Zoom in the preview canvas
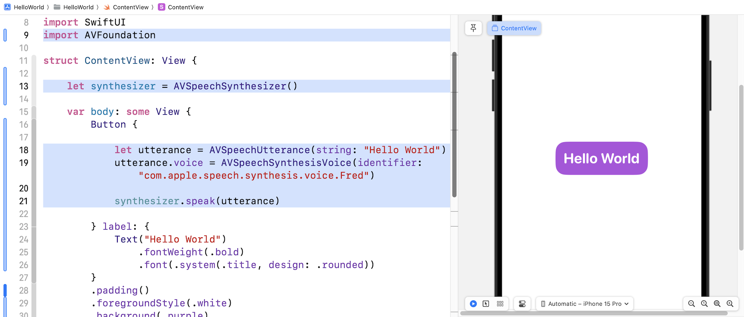 coord(730,304)
